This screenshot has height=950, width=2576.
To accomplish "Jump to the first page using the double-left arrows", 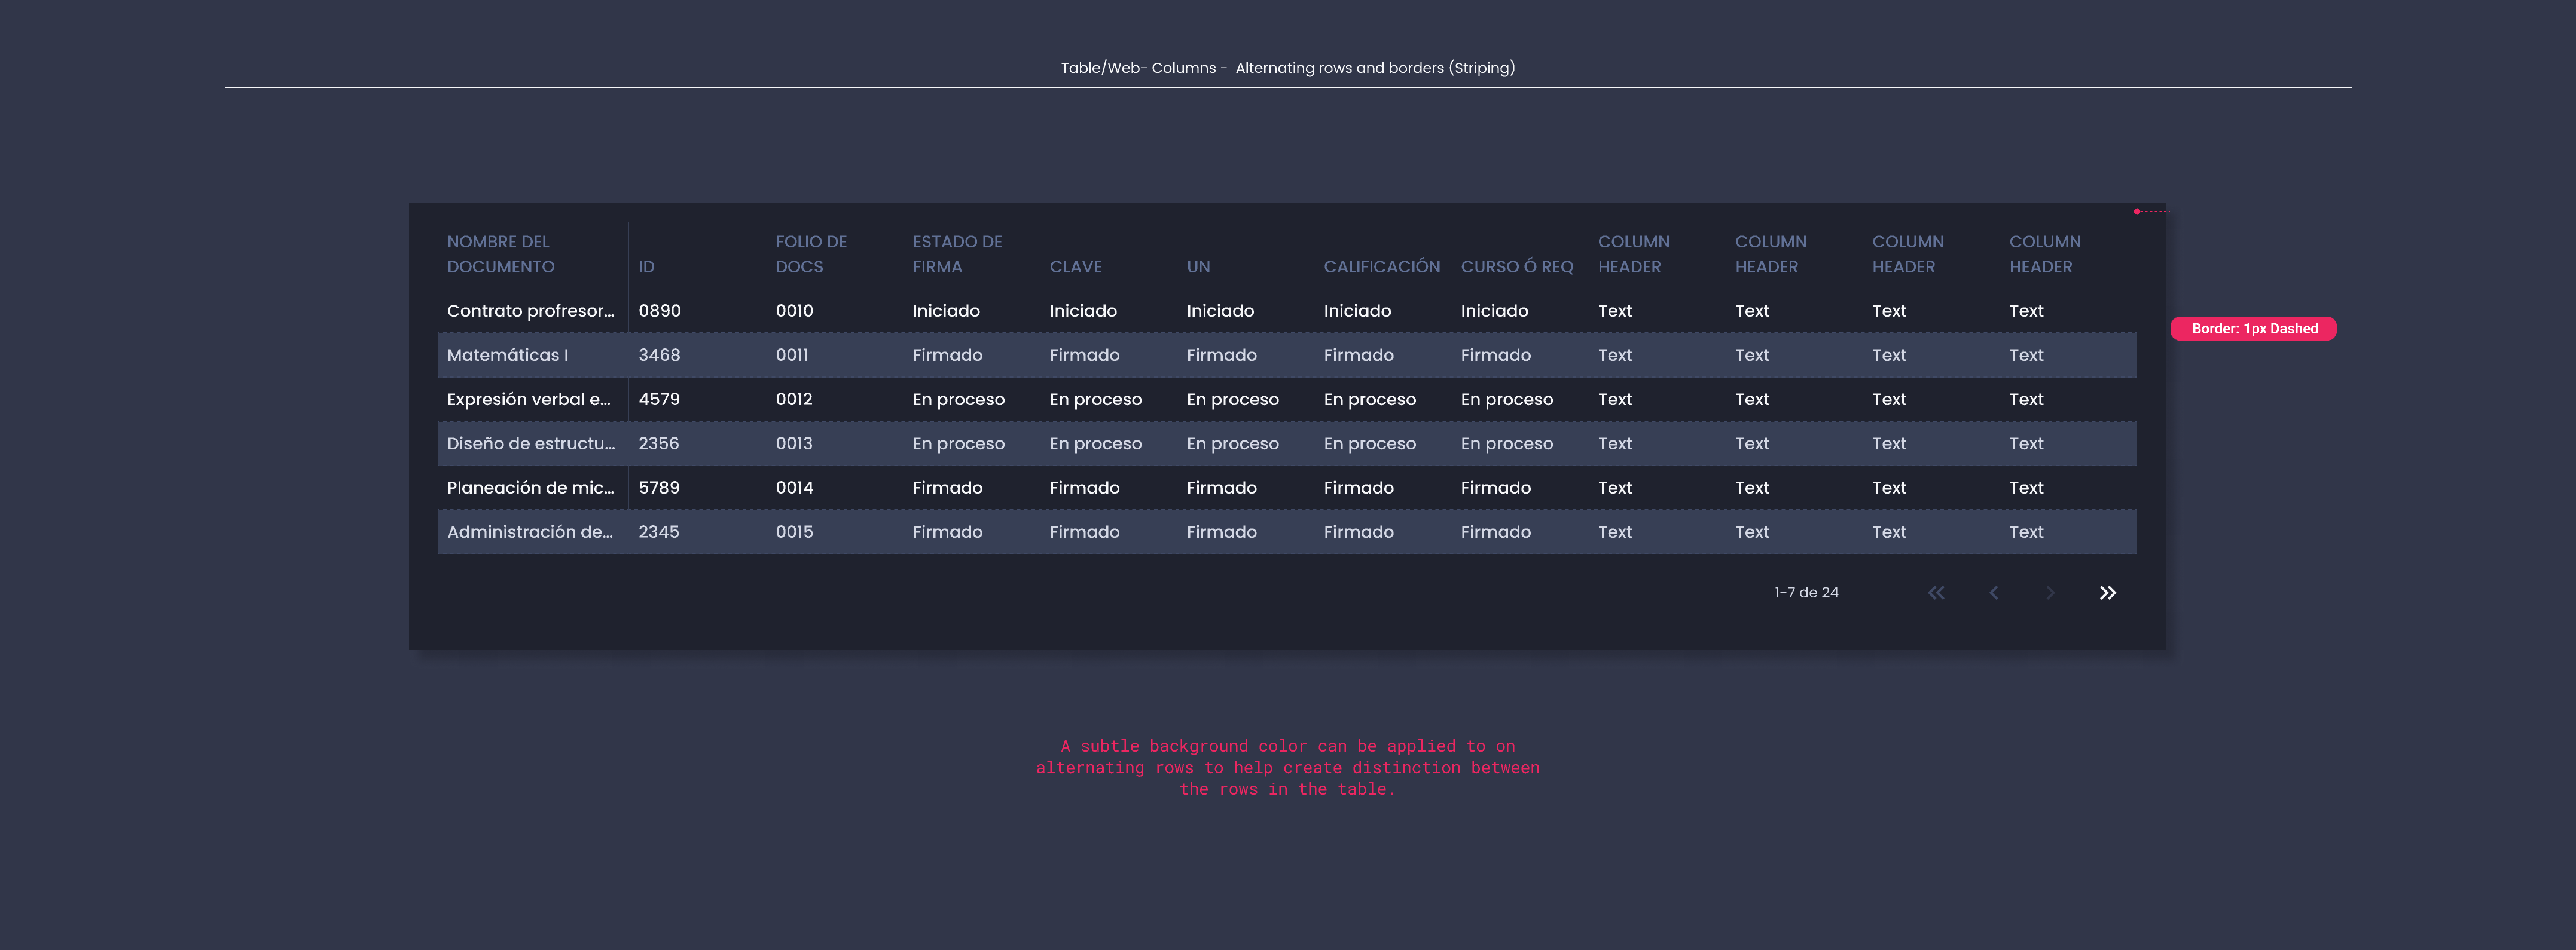I will [1936, 592].
